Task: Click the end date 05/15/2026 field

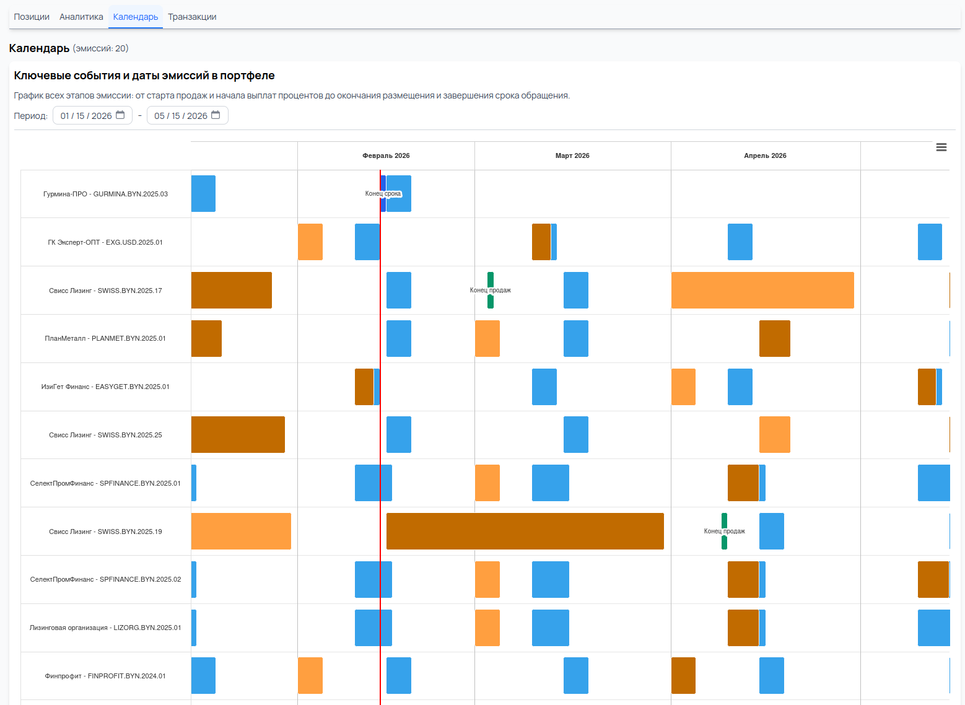Action: 180,116
